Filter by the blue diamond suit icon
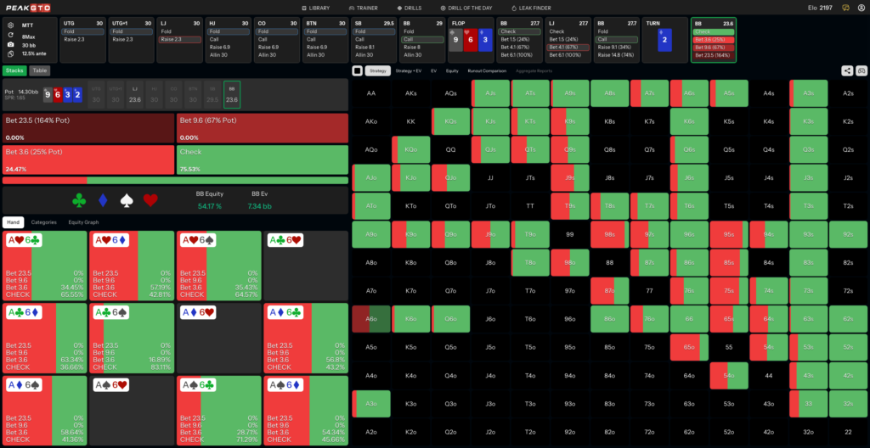The width and height of the screenshot is (870, 448). pos(103,200)
